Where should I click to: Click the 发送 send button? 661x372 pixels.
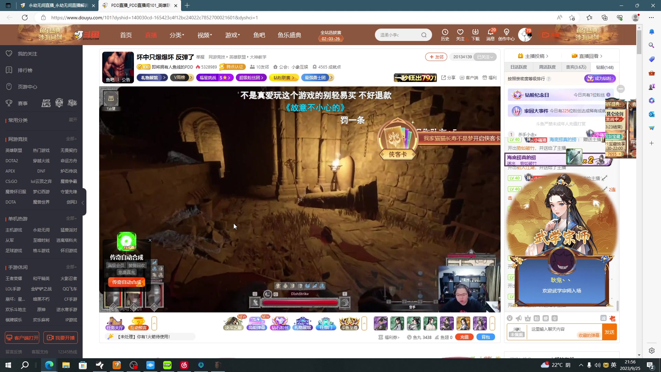[609, 332]
